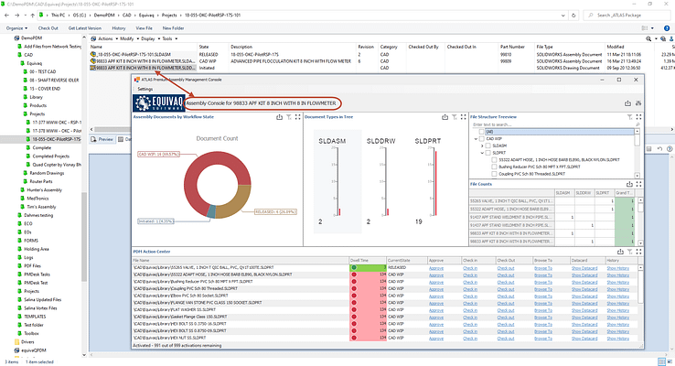The height and width of the screenshot is (366, 675).
Task: Click the treeview search text field
Action: tap(553, 124)
